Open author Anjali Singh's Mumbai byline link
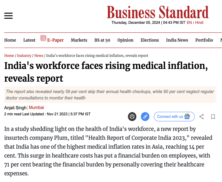 36,107
